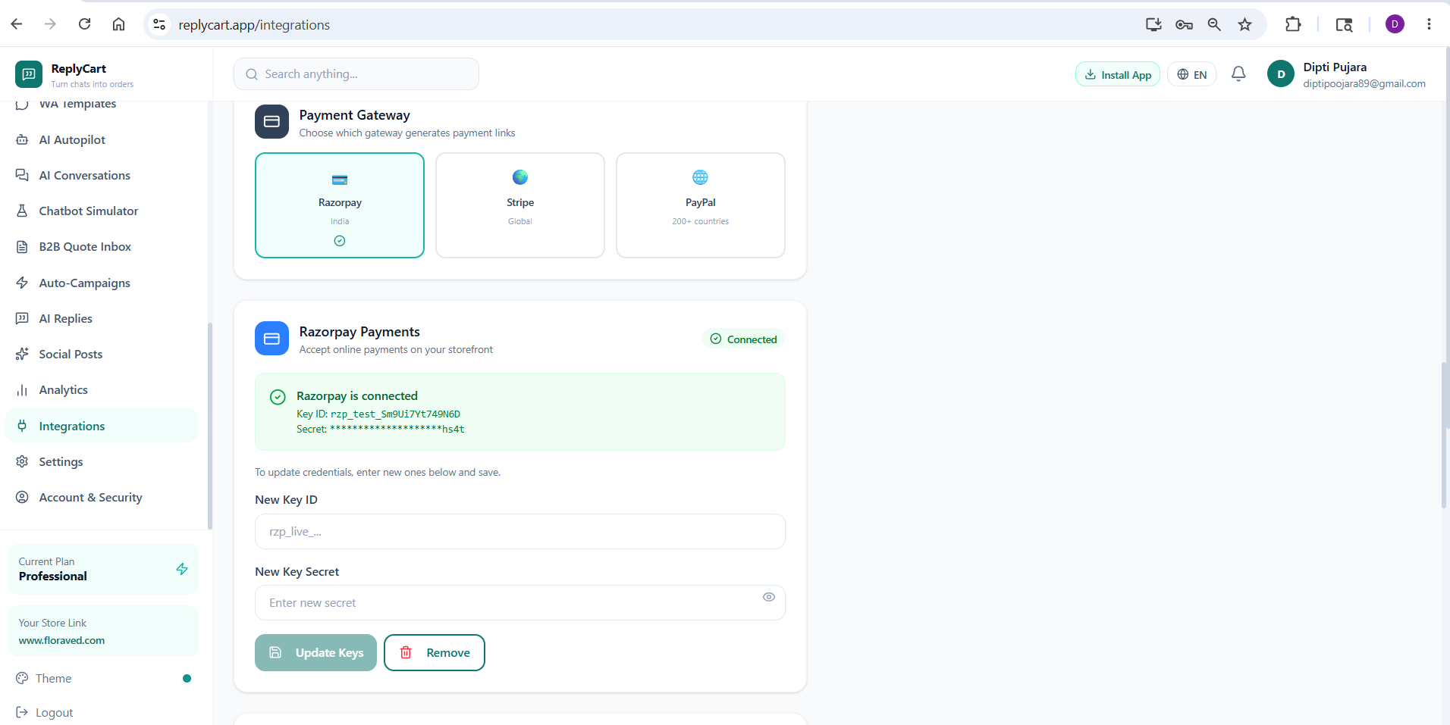Screen dimensions: 1450x725
Task: Click the ReplyCart logo icon
Action: (29, 74)
